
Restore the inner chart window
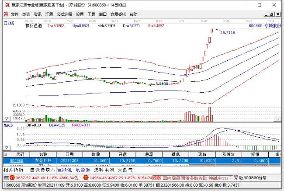(x=272, y=14)
